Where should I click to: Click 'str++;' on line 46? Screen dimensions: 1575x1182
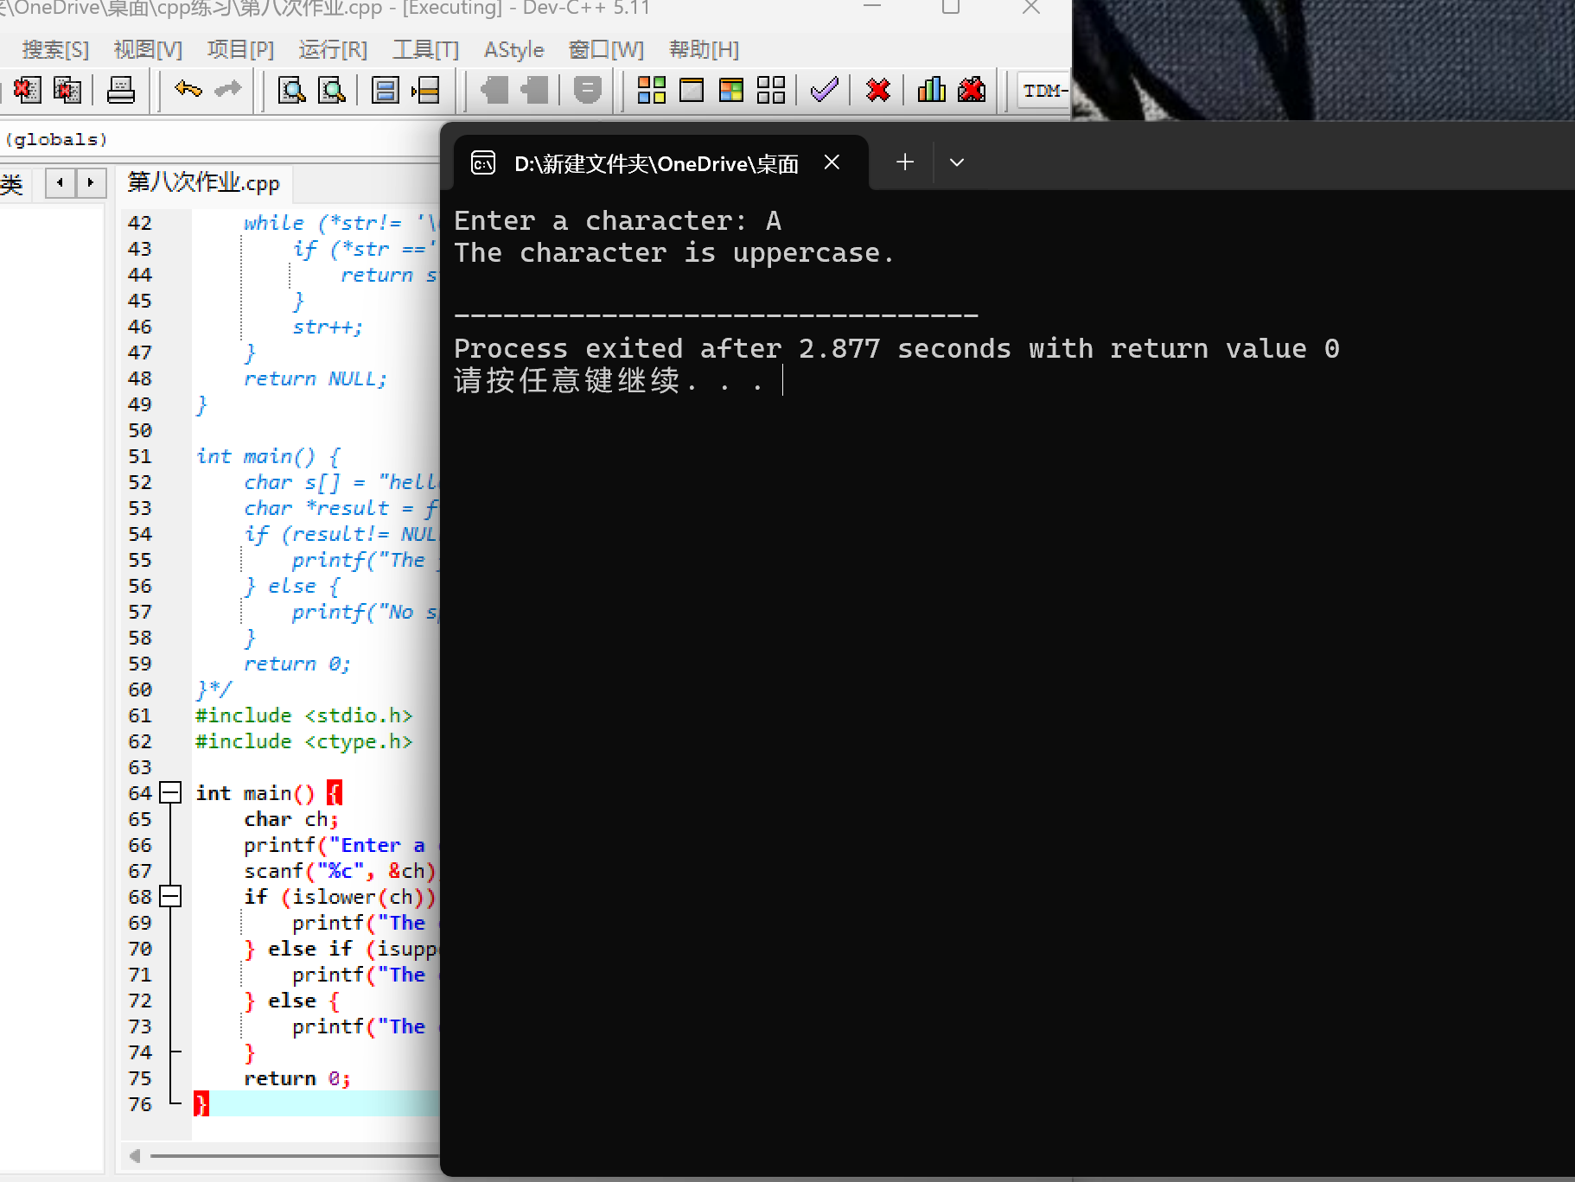coord(328,327)
